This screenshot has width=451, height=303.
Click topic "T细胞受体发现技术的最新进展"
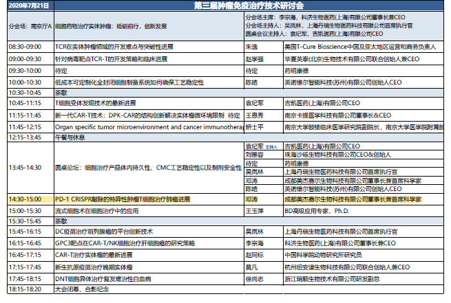point(96,103)
